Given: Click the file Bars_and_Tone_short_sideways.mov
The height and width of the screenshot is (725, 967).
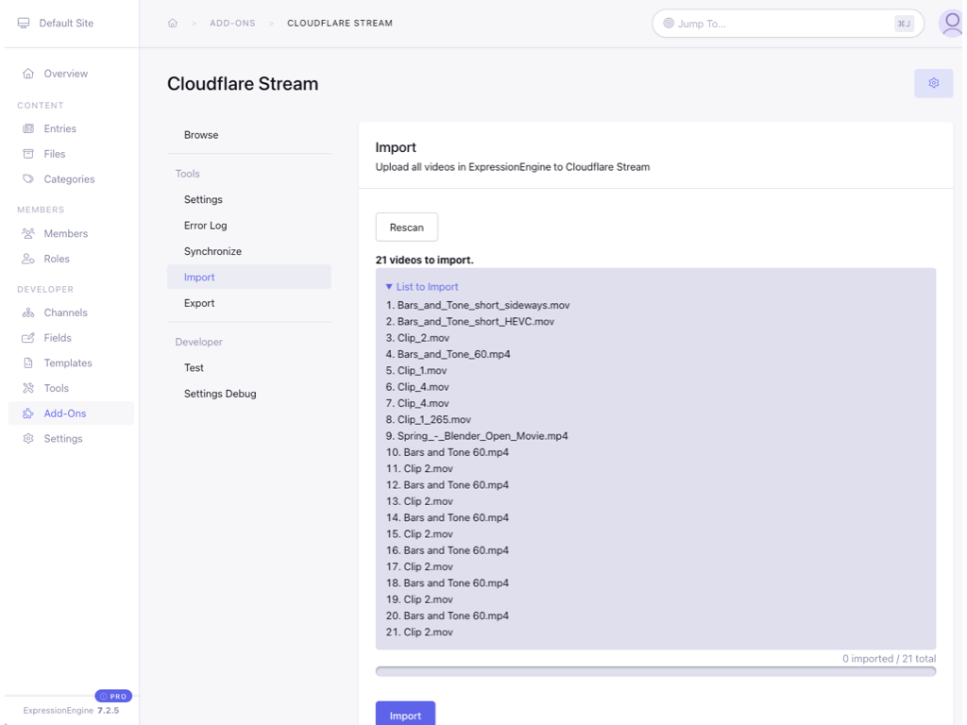Looking at the screenshot, I should point(483,305).
